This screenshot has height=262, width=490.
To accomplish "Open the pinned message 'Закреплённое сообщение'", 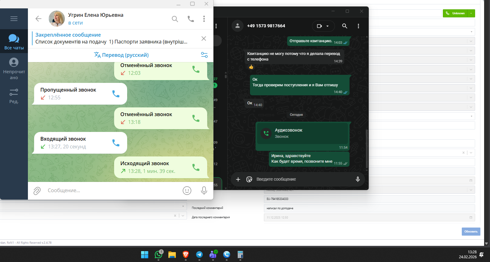I will click(112, 38).
